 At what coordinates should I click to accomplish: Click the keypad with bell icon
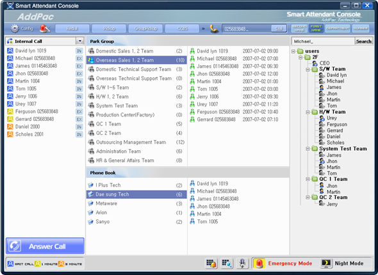(x=211, y=263)
